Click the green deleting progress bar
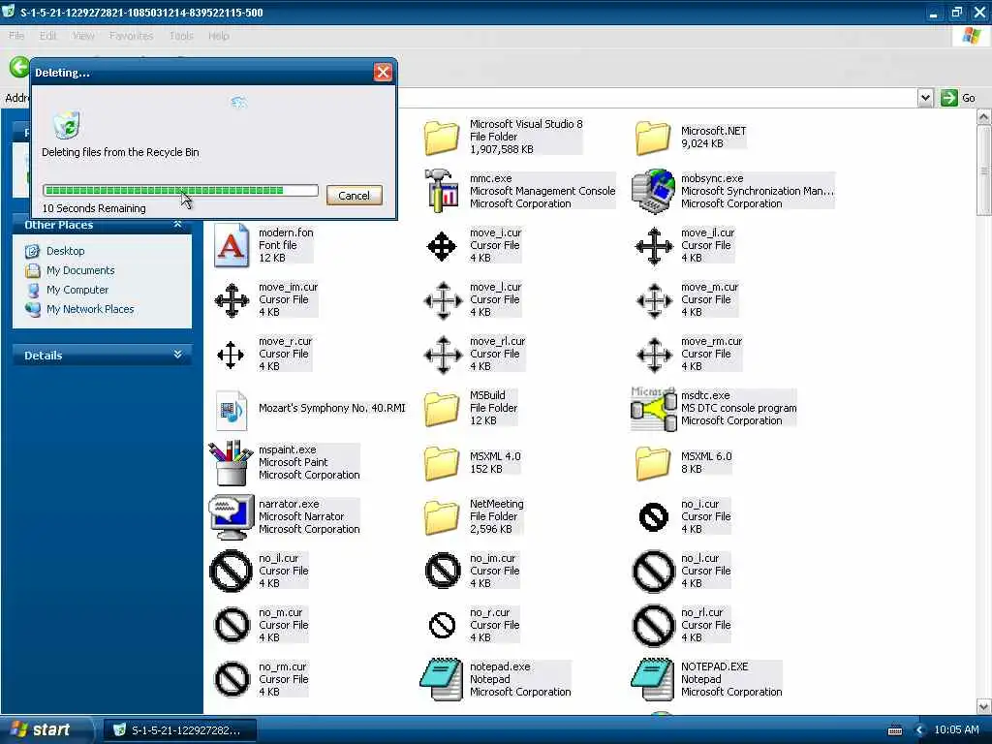Screen dimensions: 992x744 180,191
